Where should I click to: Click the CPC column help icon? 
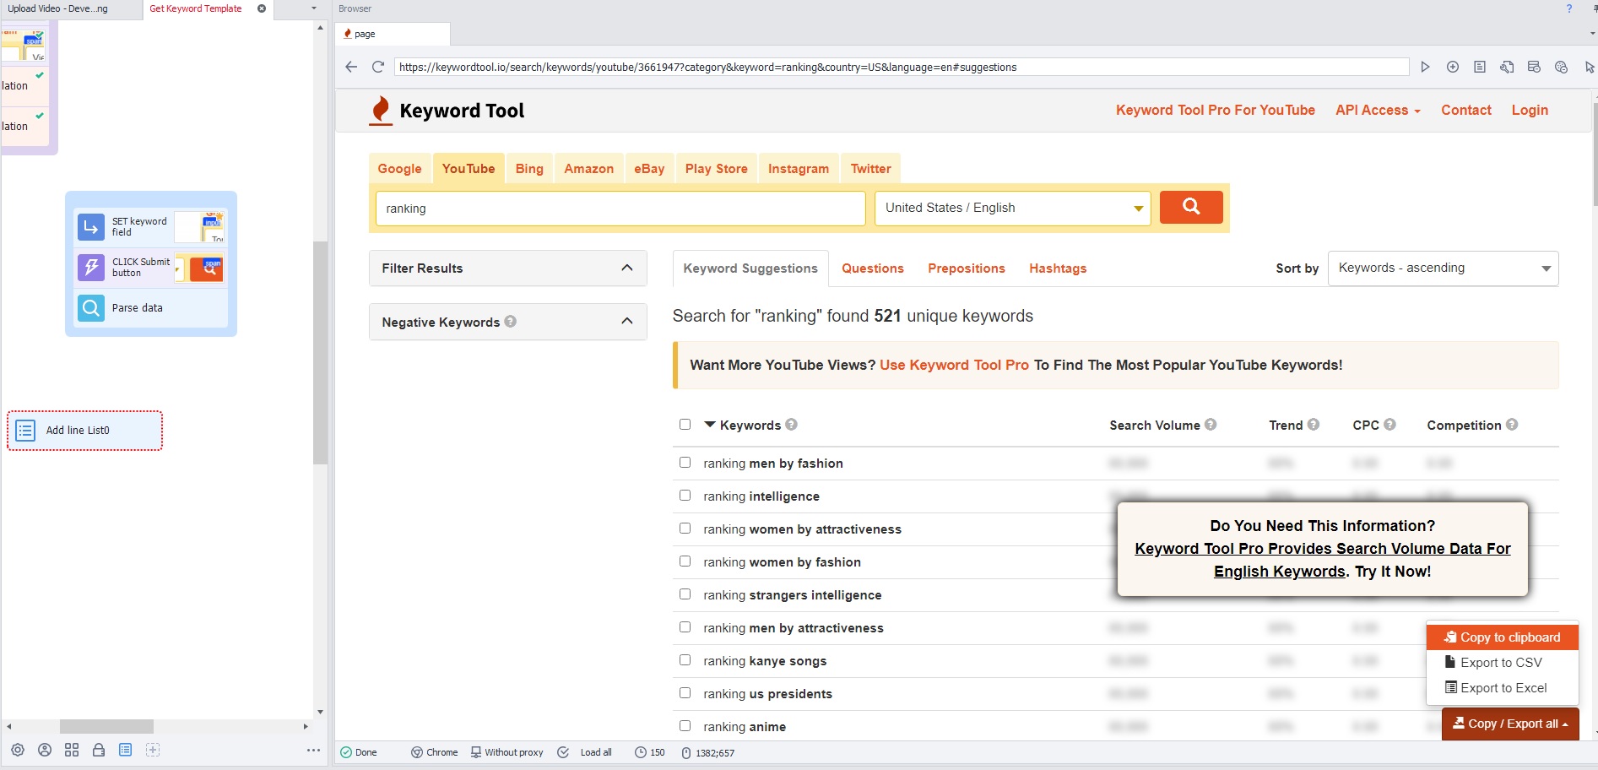pos(1389,425)
